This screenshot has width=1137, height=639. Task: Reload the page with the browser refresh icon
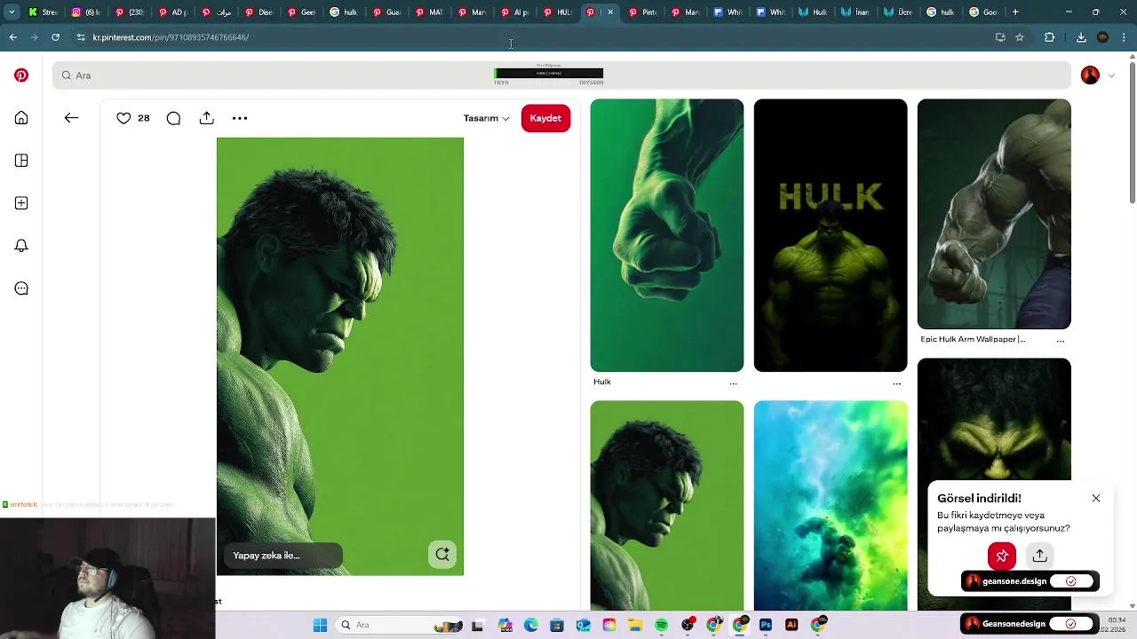(x=56, y=37)
